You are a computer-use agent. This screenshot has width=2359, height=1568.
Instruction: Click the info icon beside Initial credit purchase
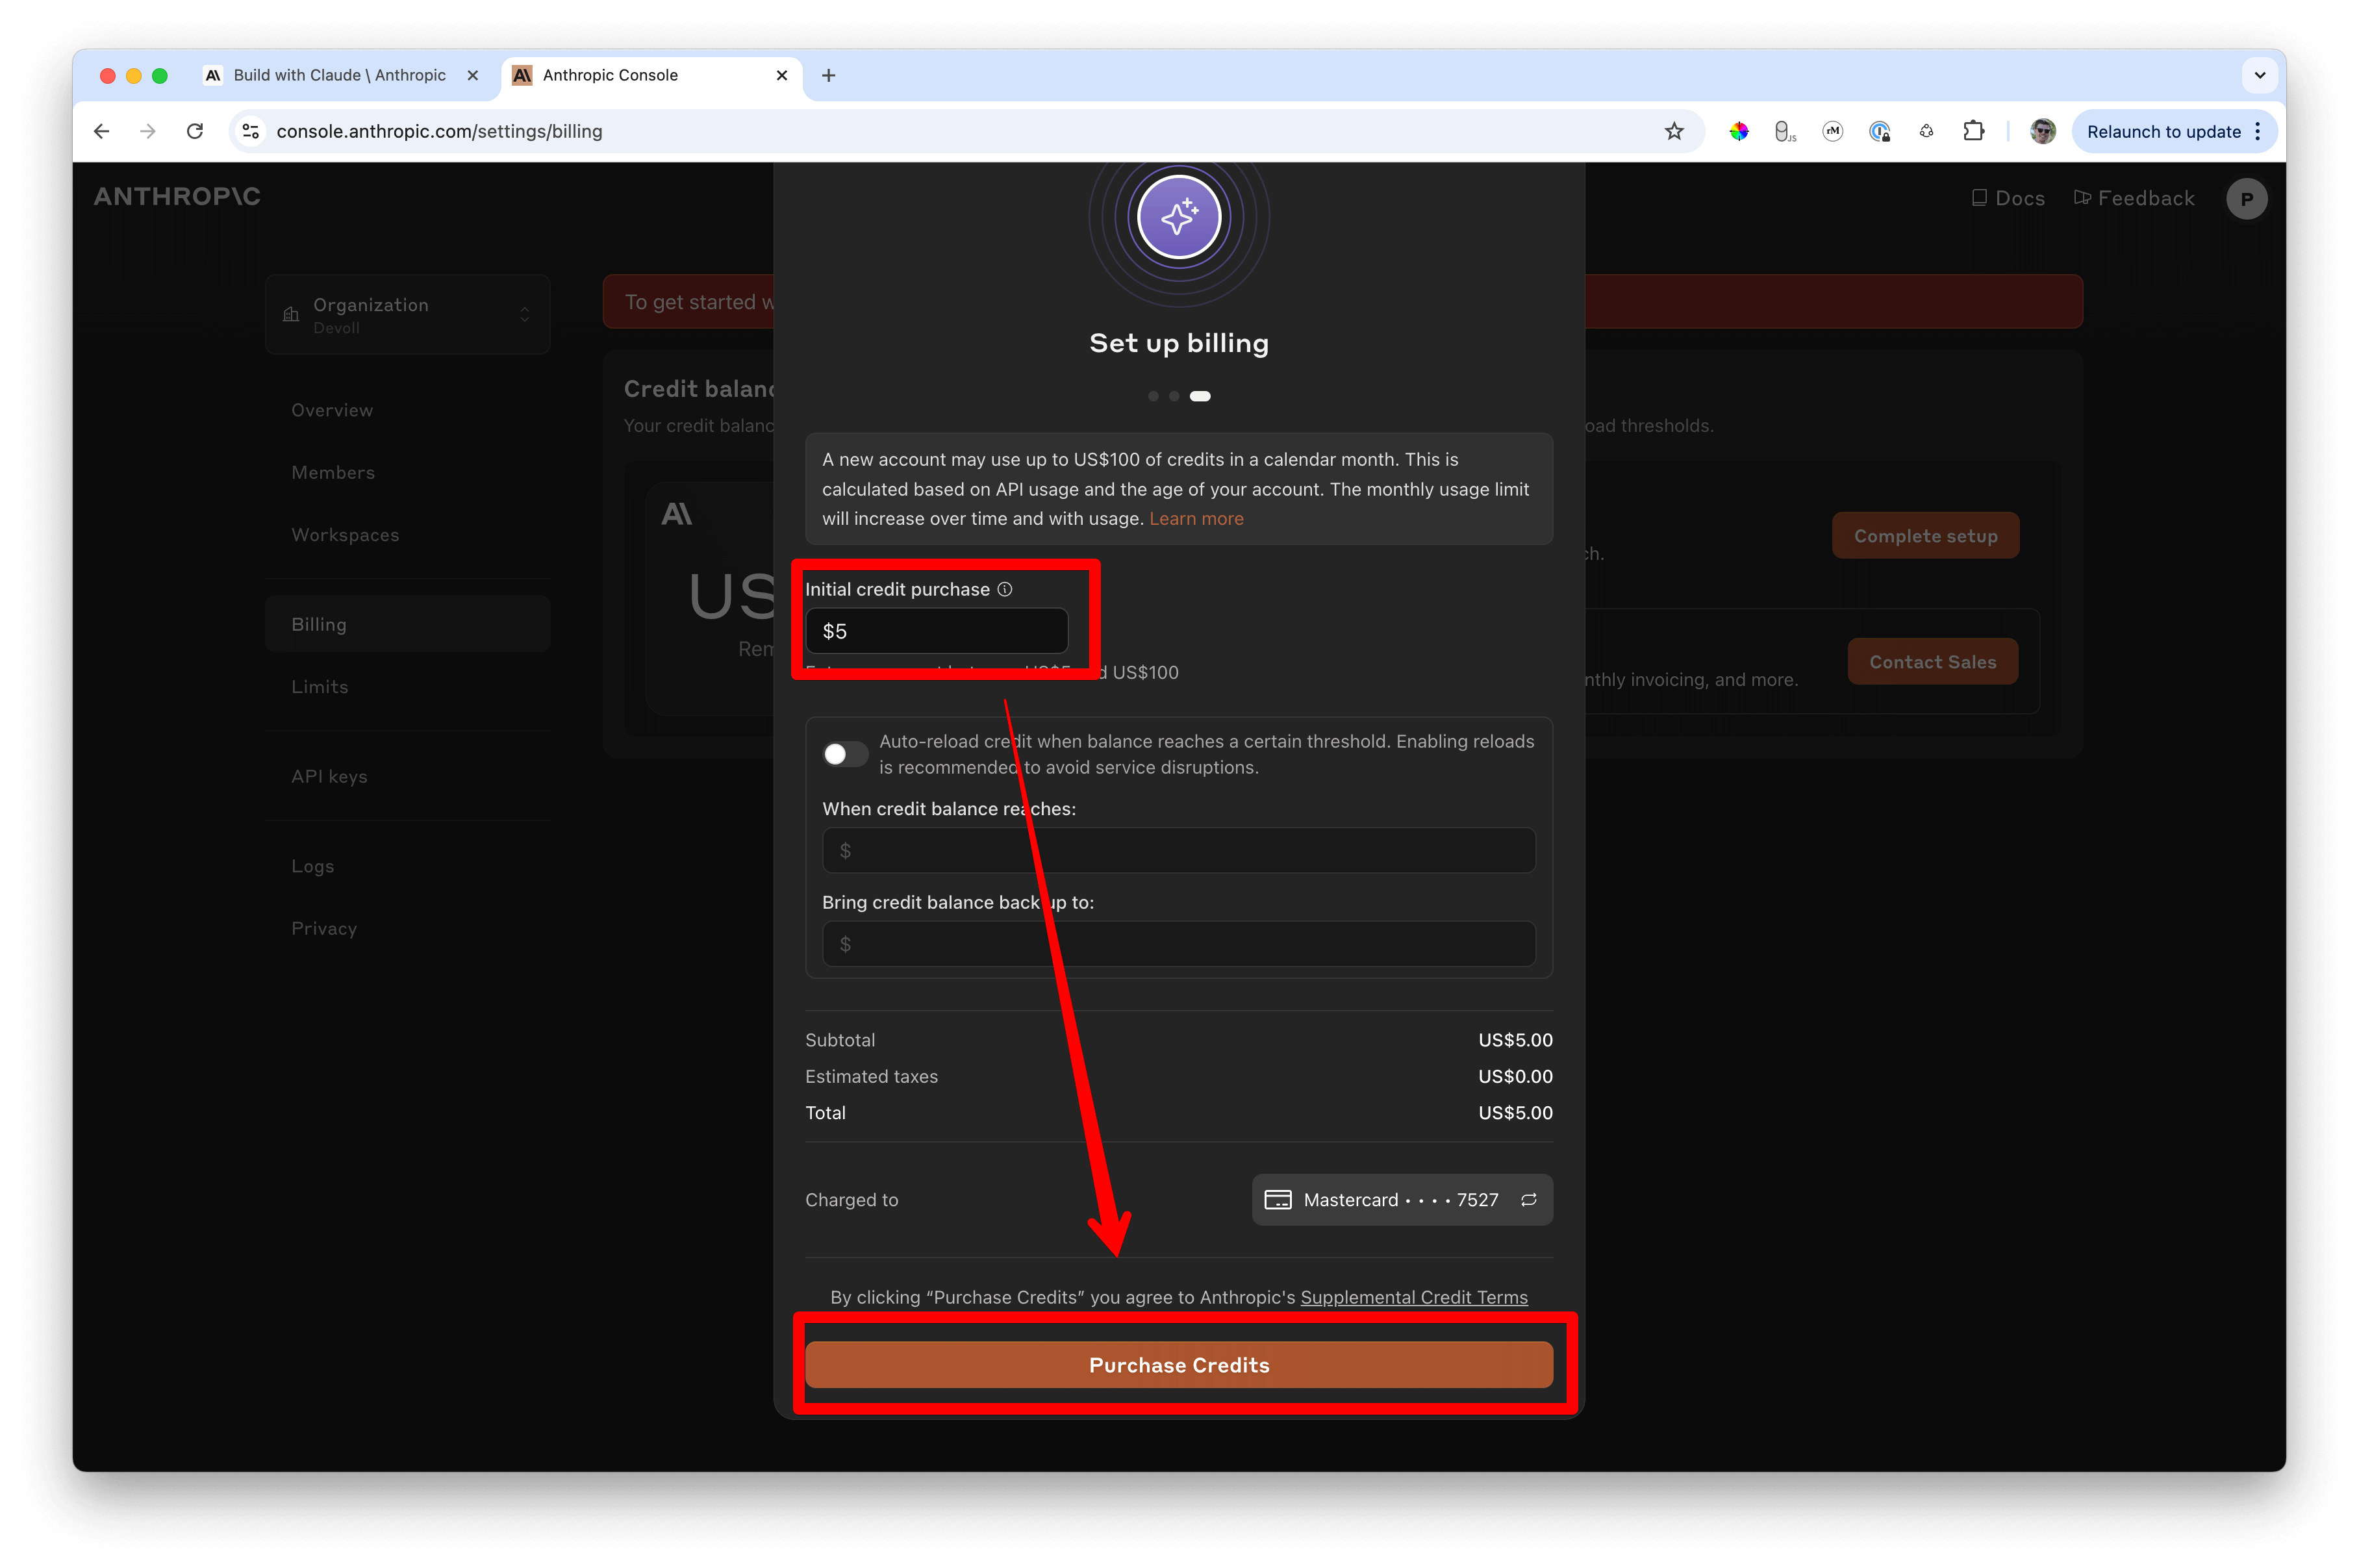tap(1005, 589)
